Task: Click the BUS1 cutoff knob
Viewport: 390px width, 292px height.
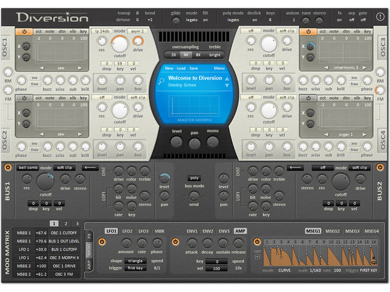Action: click(45, 182)
